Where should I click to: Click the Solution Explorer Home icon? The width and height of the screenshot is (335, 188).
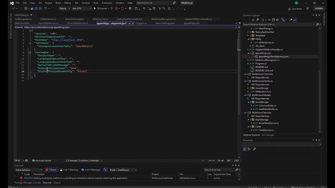pos(253,20)
